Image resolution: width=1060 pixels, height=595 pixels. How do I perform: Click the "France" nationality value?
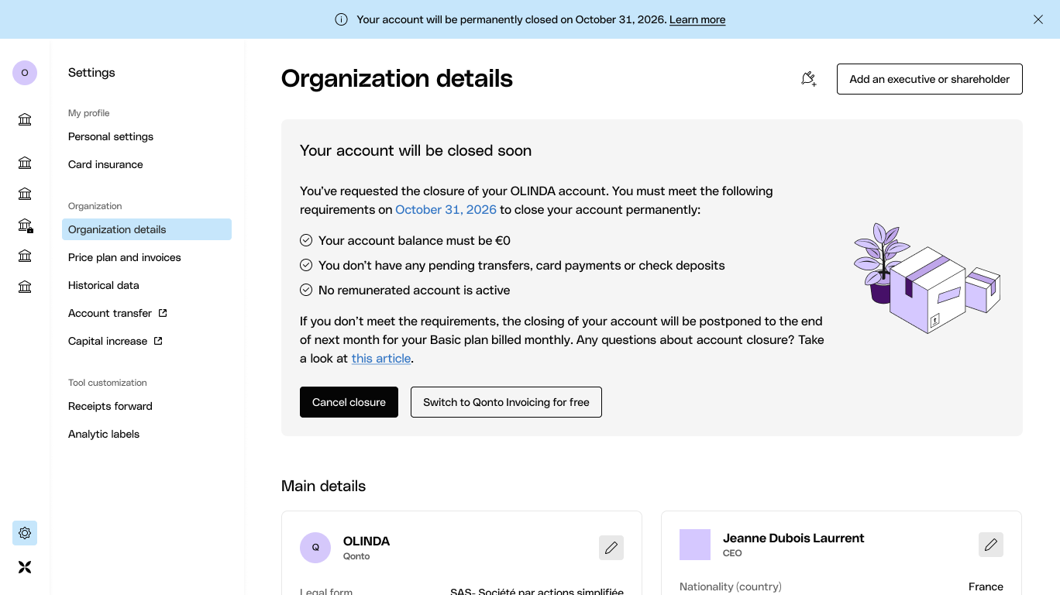point(986,586)
